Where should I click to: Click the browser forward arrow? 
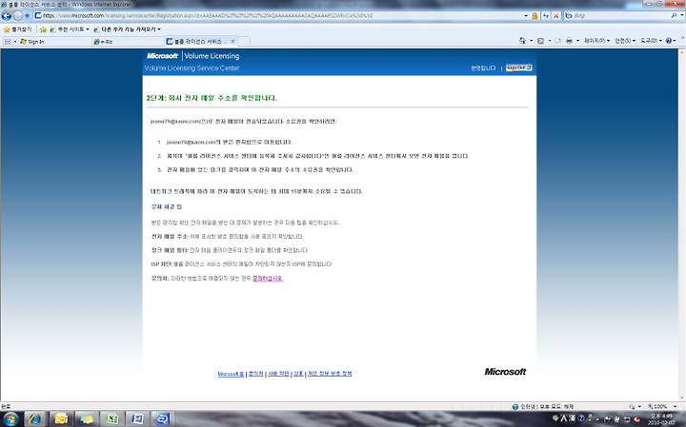[x=18, y=16]
